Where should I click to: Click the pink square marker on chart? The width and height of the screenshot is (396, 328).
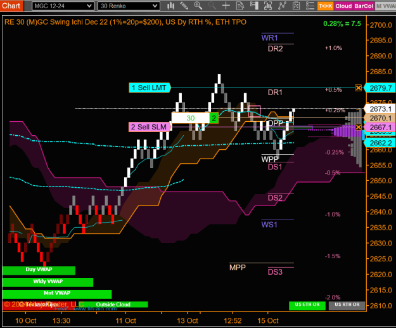(254, 111)
